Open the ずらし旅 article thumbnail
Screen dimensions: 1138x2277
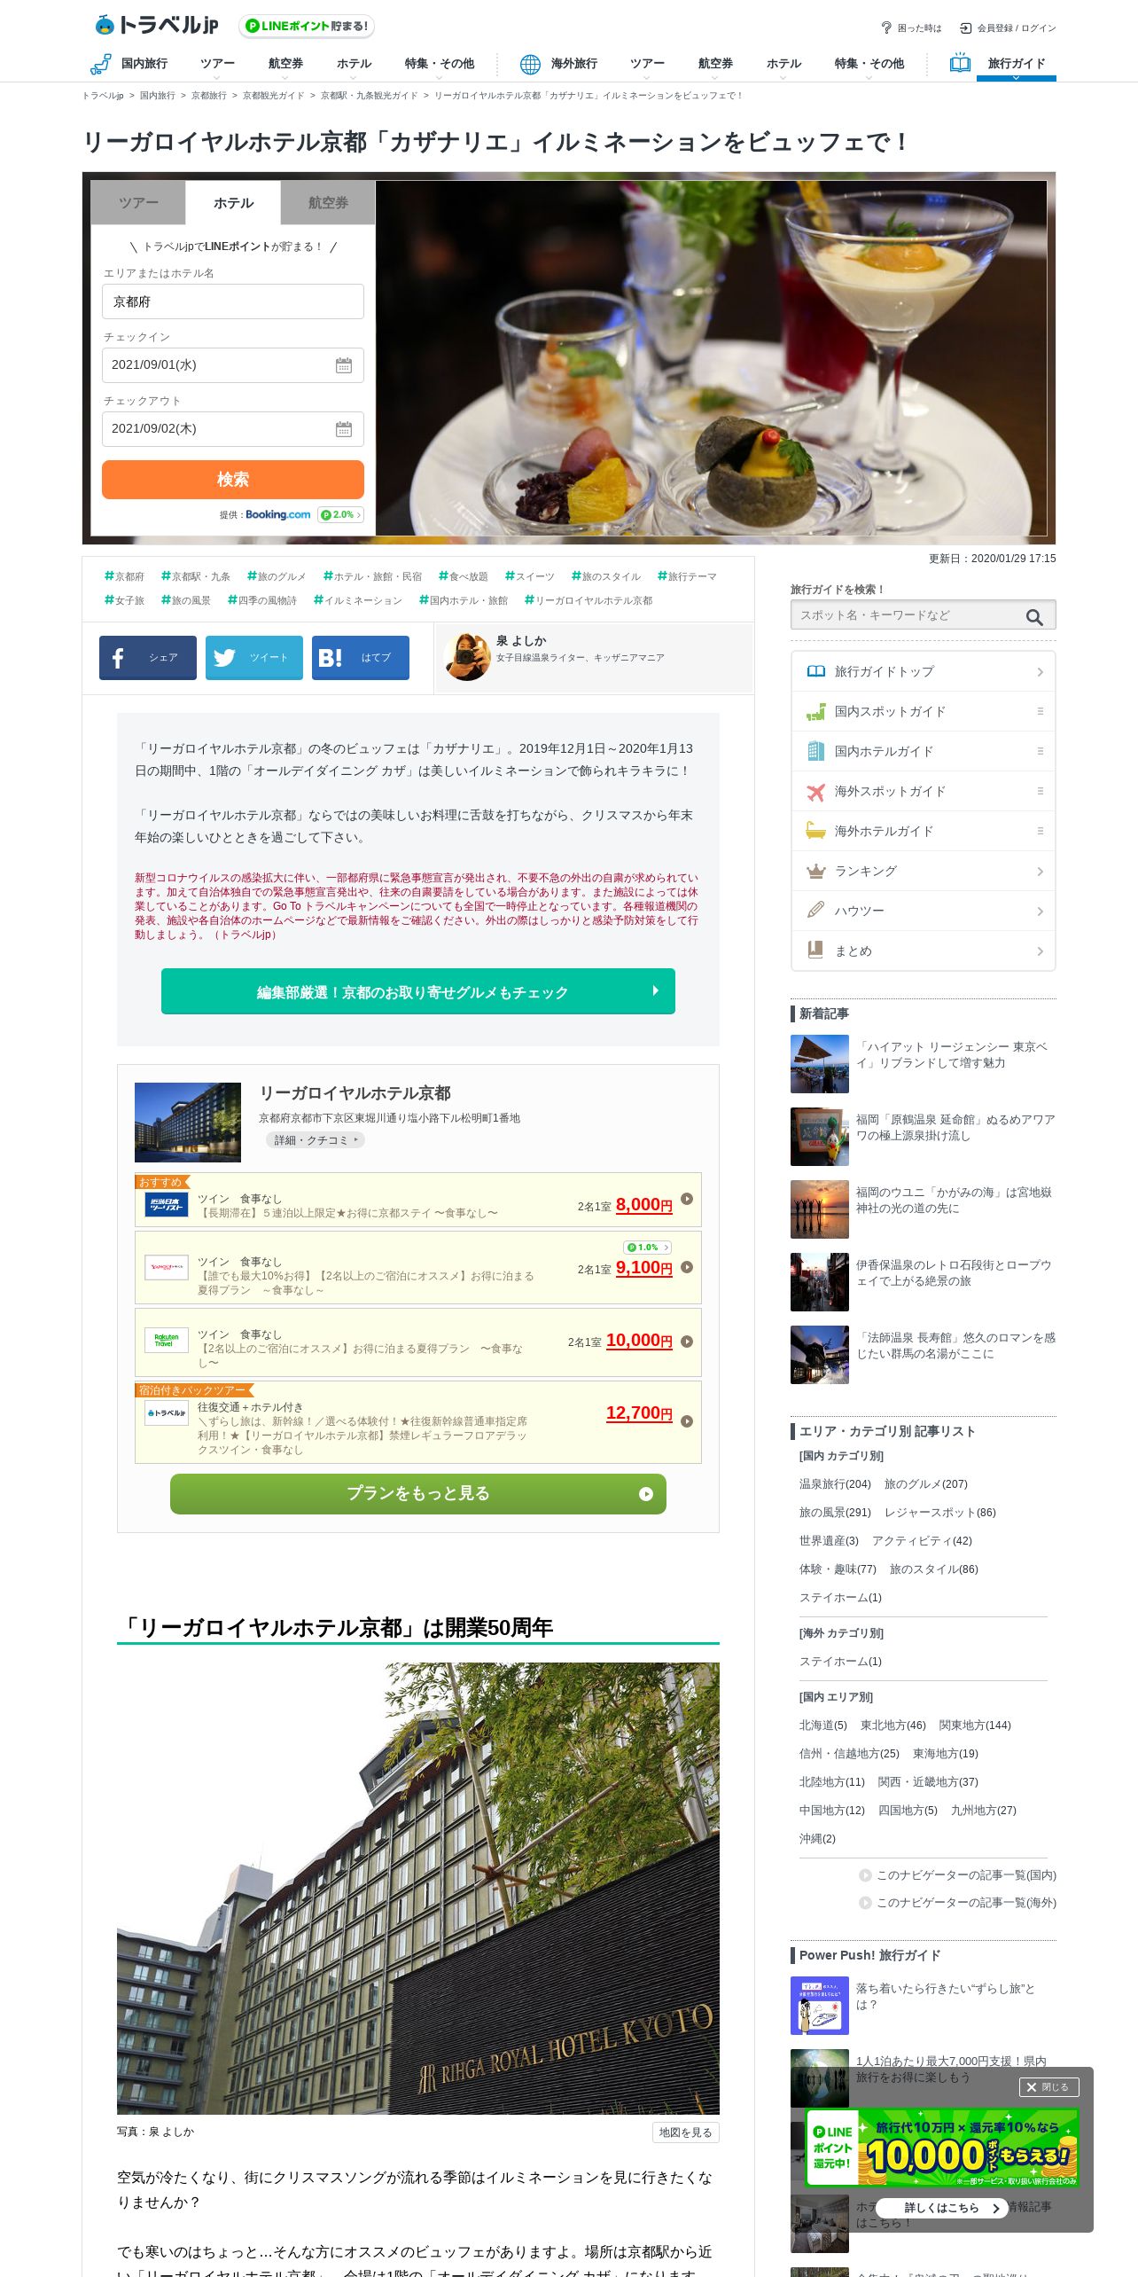click(820, 2006)
